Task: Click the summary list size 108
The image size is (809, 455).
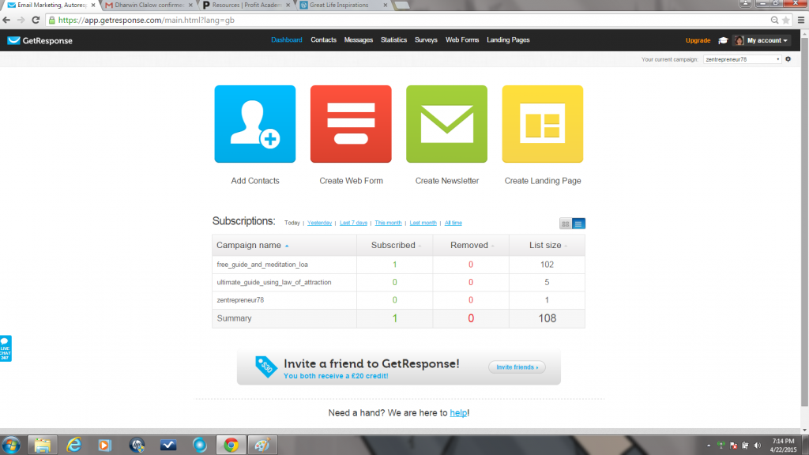Action: click(547, 318)
